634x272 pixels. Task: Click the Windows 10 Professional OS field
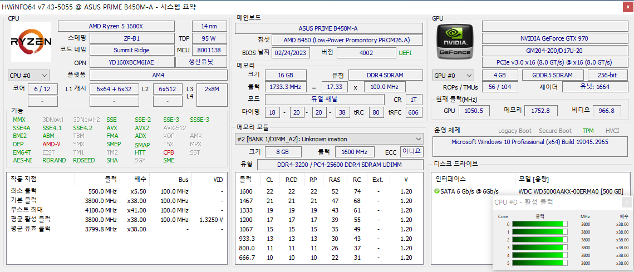[529, 146]
